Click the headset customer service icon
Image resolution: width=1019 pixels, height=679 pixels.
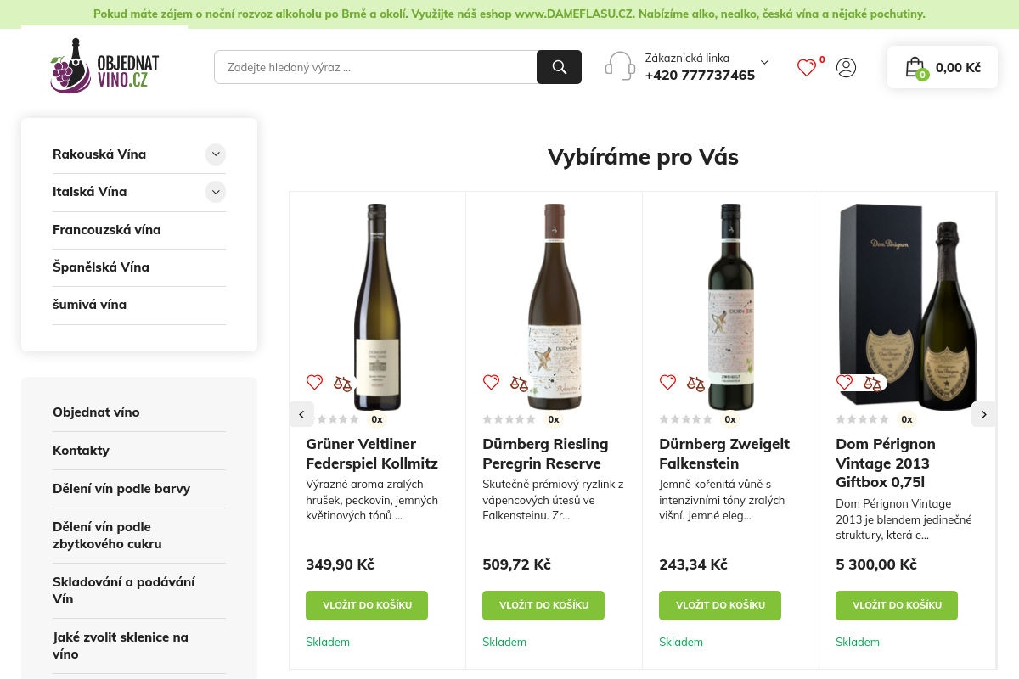pos(620,65)
